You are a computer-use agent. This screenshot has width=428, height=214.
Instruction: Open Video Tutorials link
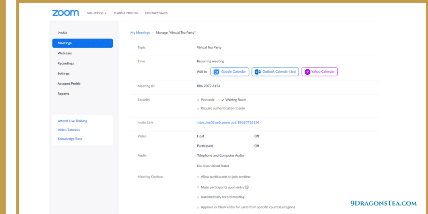(x=69, y=130)
